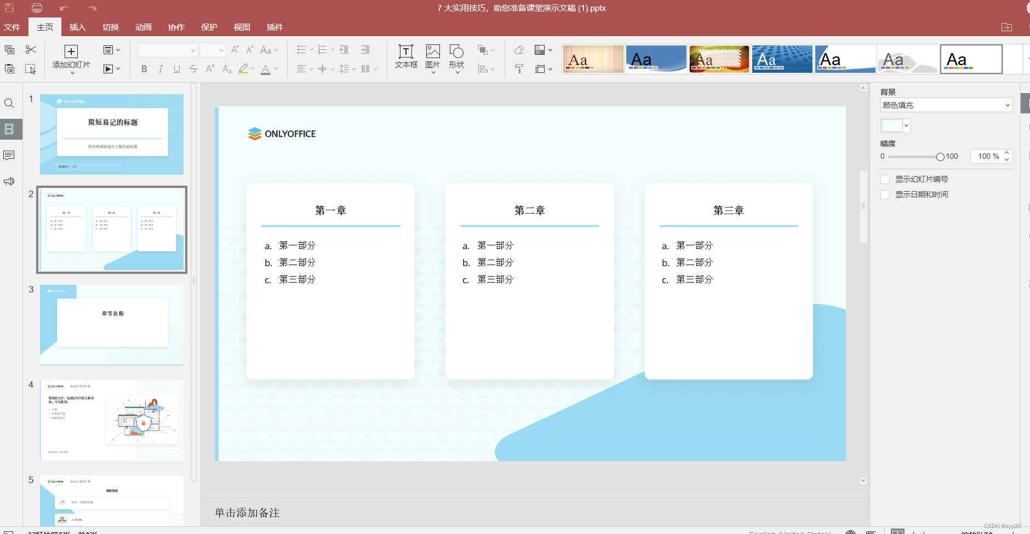Image resolution: width=1030 pixels, height=534 pixels.
Task: Open the highlight color picker arrow
Action: 253,69
